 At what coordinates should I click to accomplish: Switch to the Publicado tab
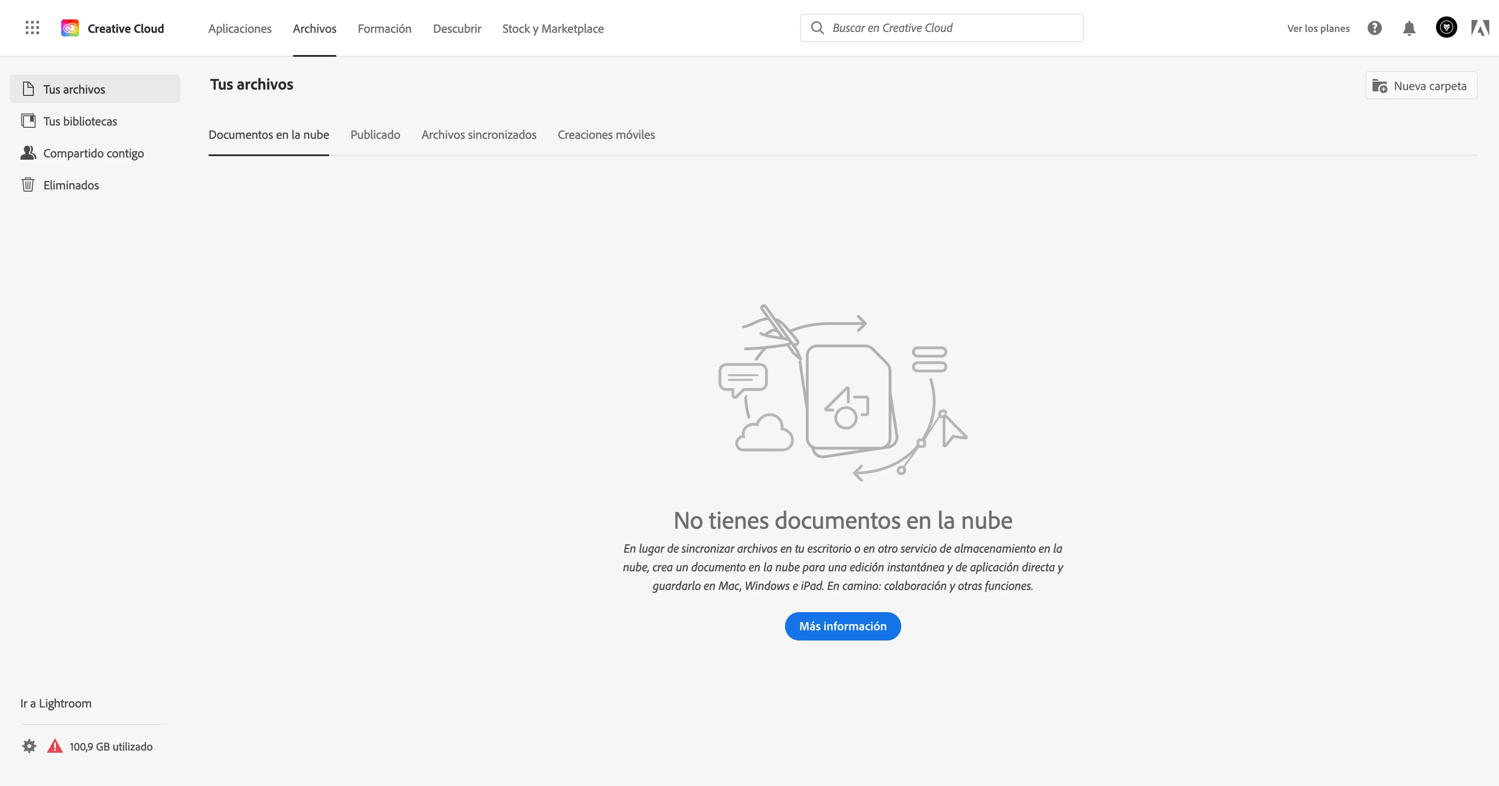(x=375, y=134)
